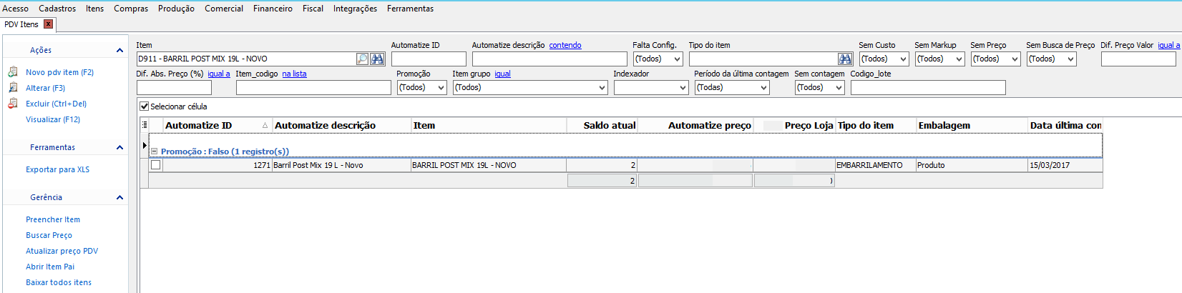Click the Excluir delete icon
Image resolution: width=1182 pixels, height=293 pixels.
(x=13, y=104)
